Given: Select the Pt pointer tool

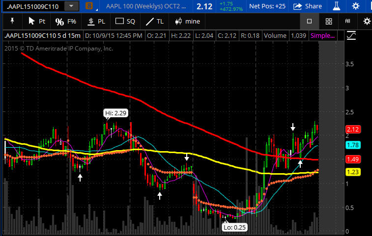Looking at the screenshot, I should (x=36, y=21).
